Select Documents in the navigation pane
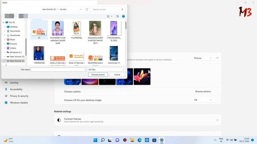The width and height of the screenshot is (257, 144). tap(15, 31)
